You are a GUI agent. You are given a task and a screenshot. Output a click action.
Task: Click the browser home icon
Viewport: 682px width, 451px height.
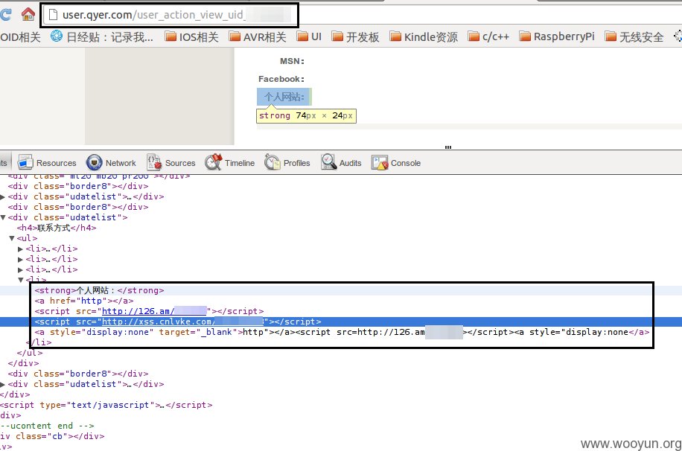click(28, 14)
